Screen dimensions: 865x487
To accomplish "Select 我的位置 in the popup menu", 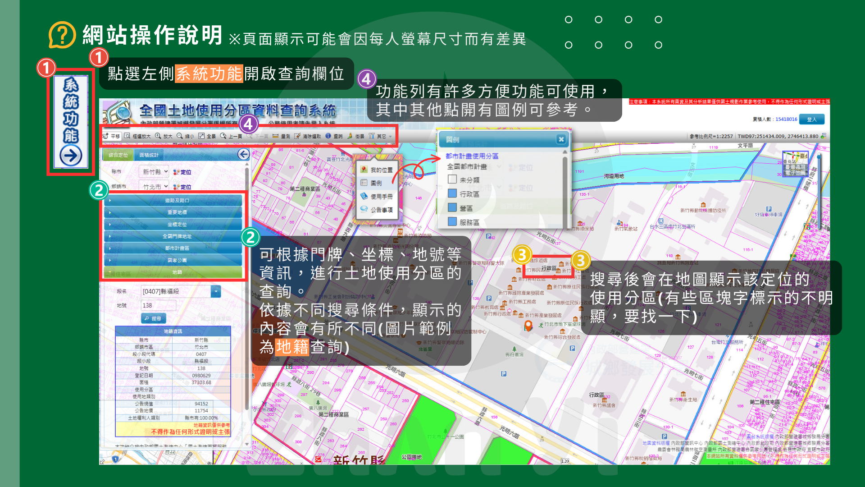I will [x=378, y=170].
